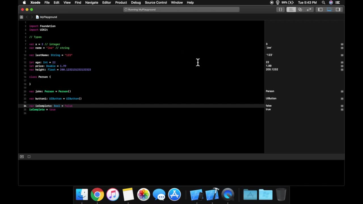363x204 pixels.
Task: Open Google Chrome from the Dock
Action: pos(97,195)
